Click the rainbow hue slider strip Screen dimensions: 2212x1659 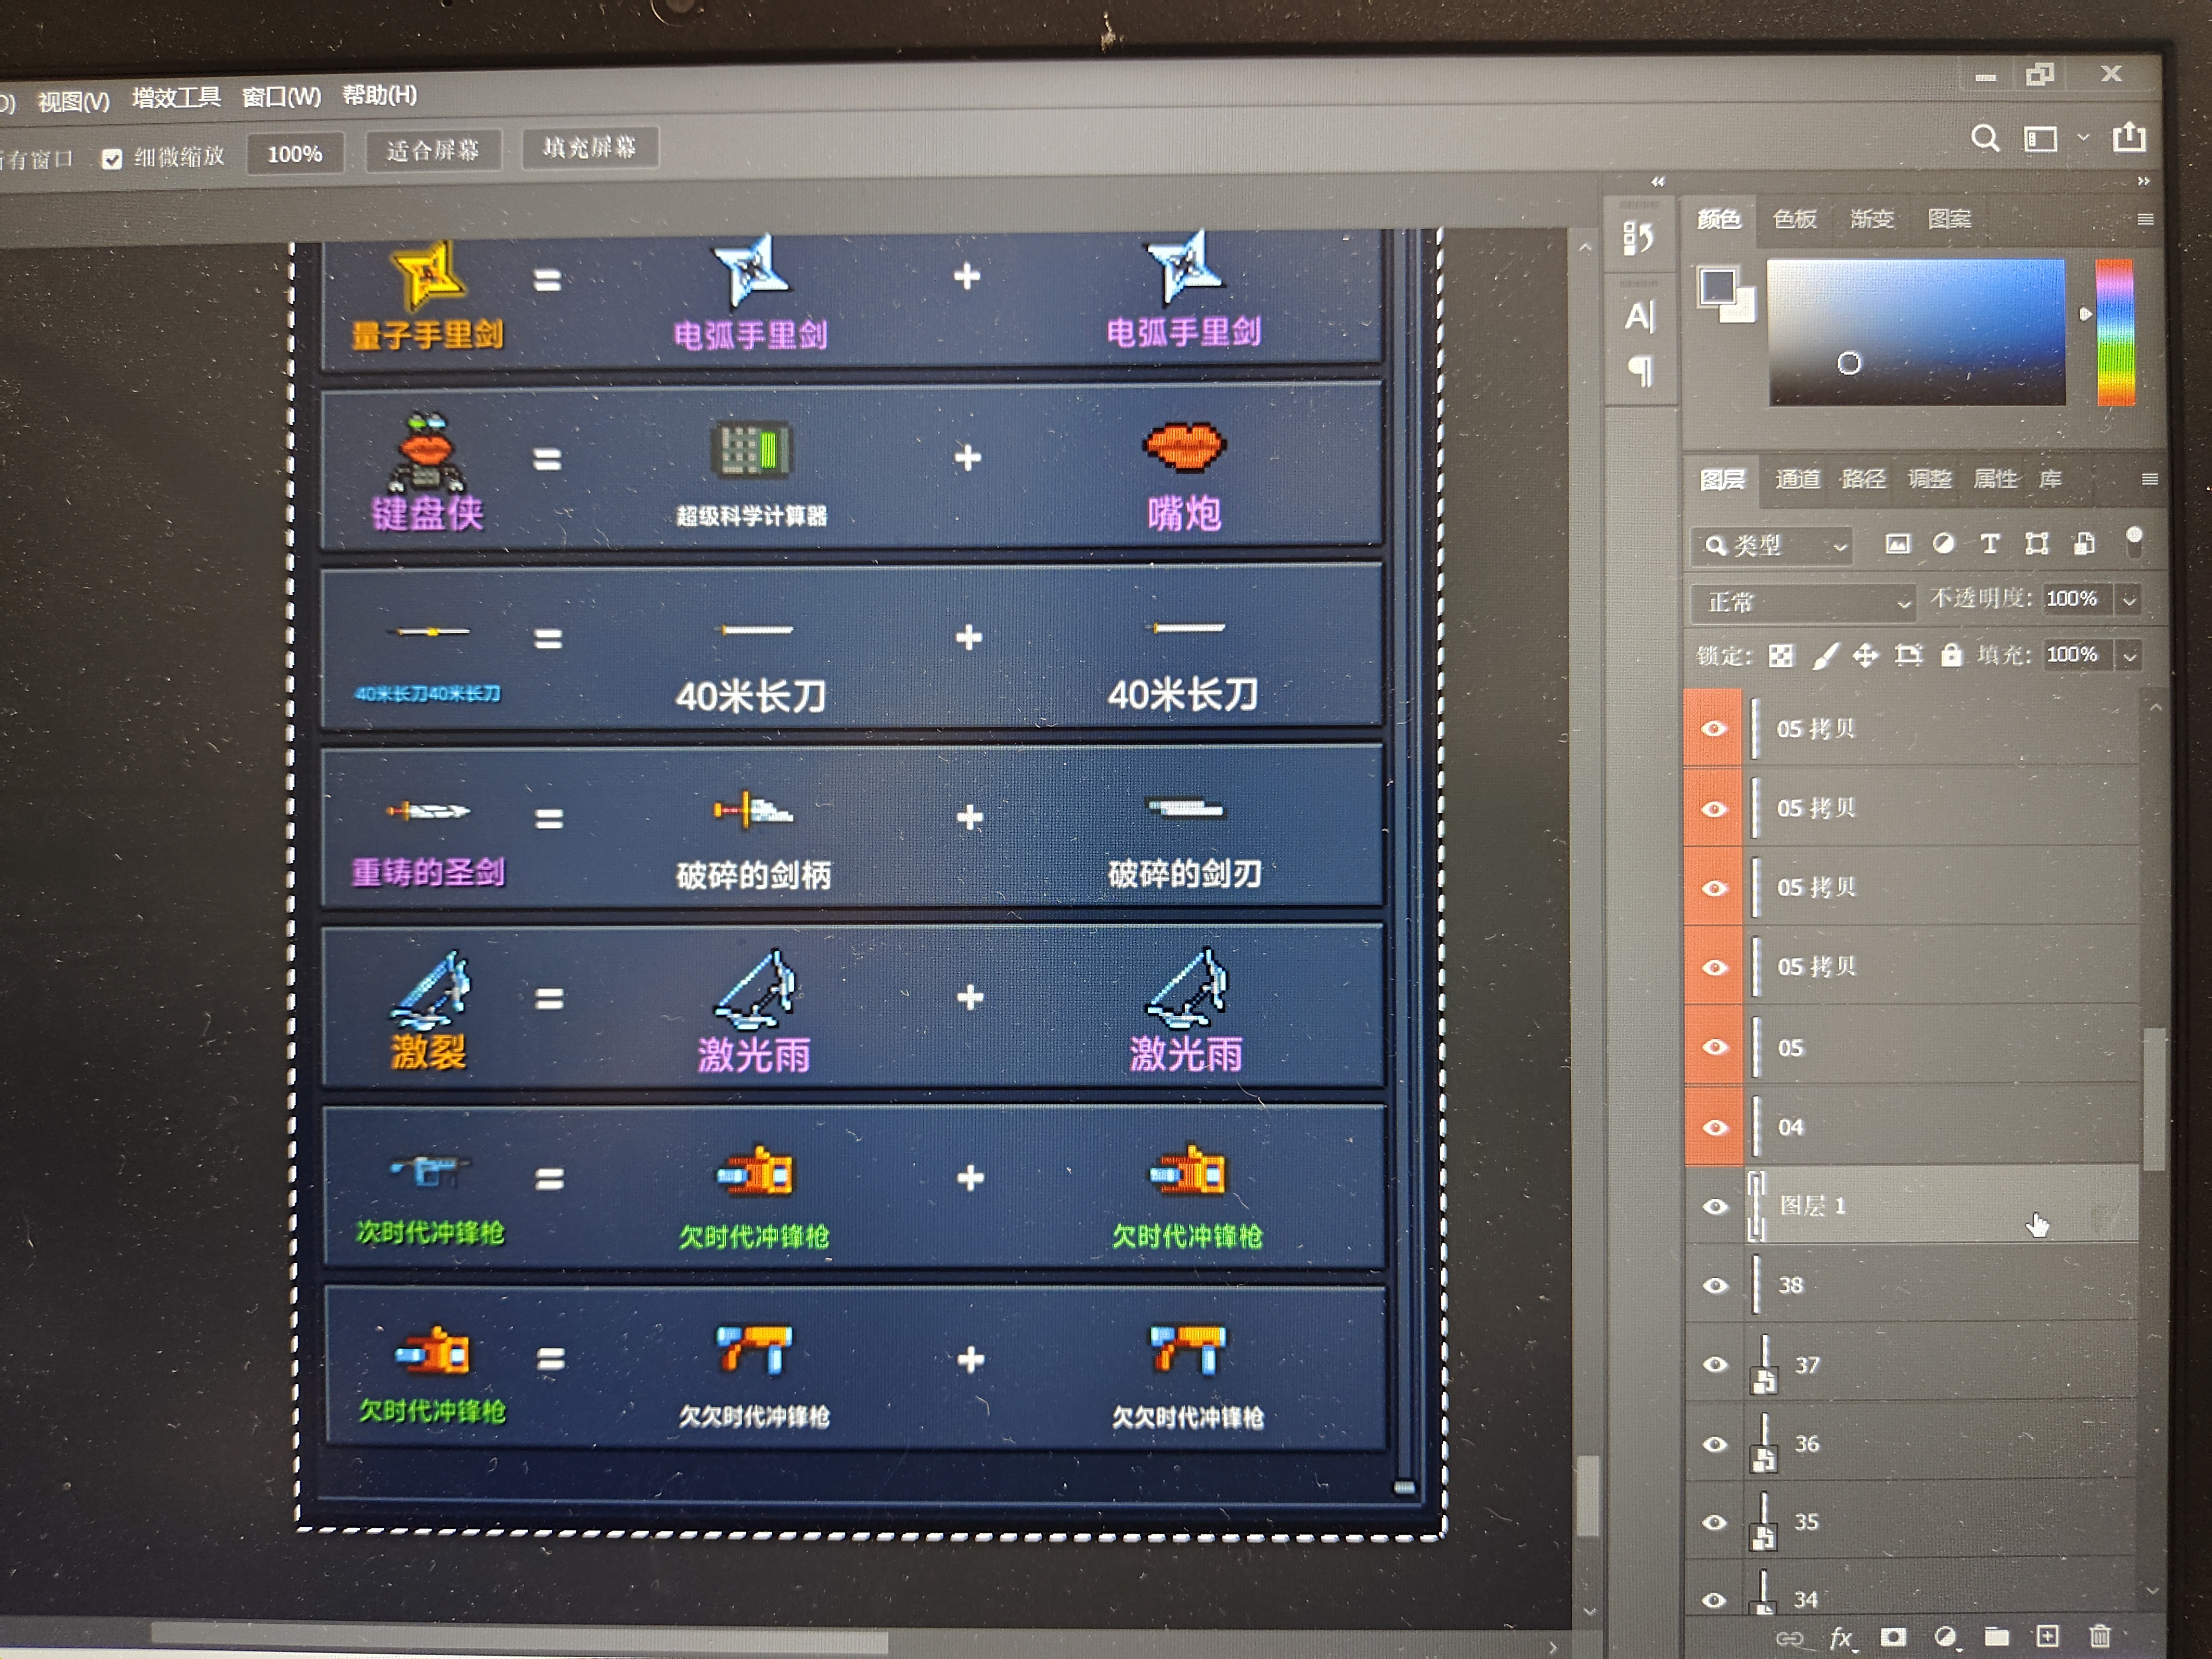[x=2114, y=332]
